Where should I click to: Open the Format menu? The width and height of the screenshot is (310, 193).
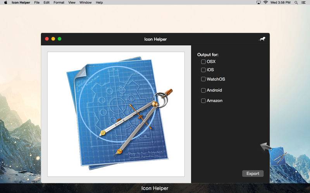click(x=59, y=3)
